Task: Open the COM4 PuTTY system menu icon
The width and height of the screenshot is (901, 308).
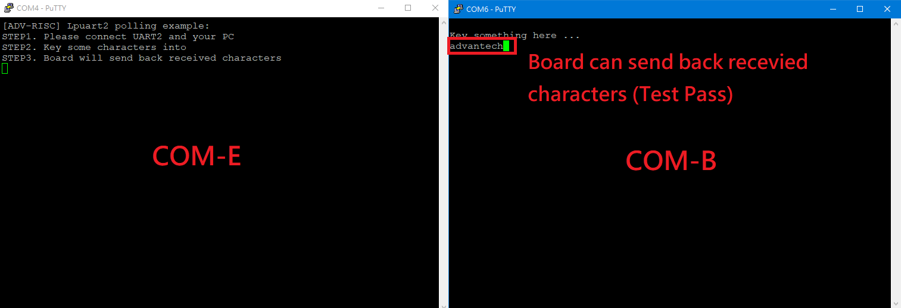Action: coord(9,8)
